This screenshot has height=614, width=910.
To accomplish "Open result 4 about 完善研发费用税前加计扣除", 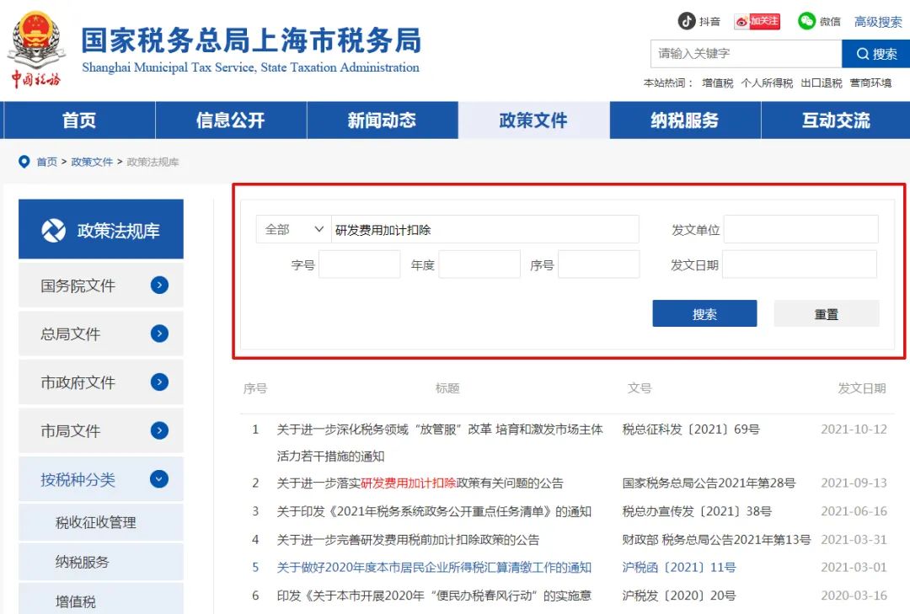I will tap(408, 540).
